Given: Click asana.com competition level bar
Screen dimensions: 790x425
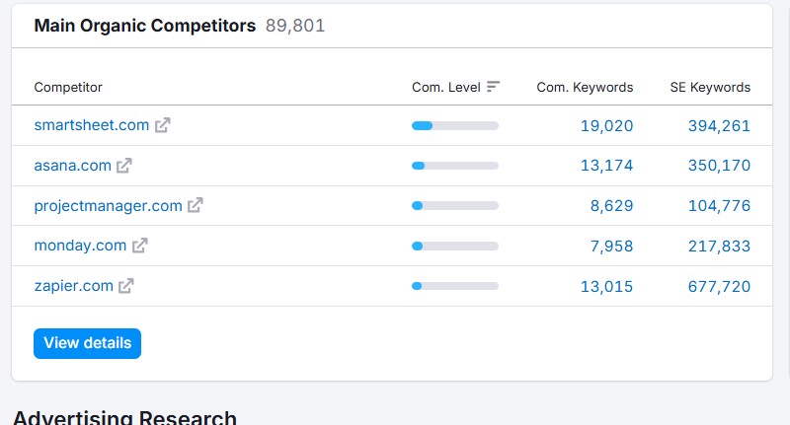Looking at the screenshot, I should pyautogui.click(x=455, y=166).
